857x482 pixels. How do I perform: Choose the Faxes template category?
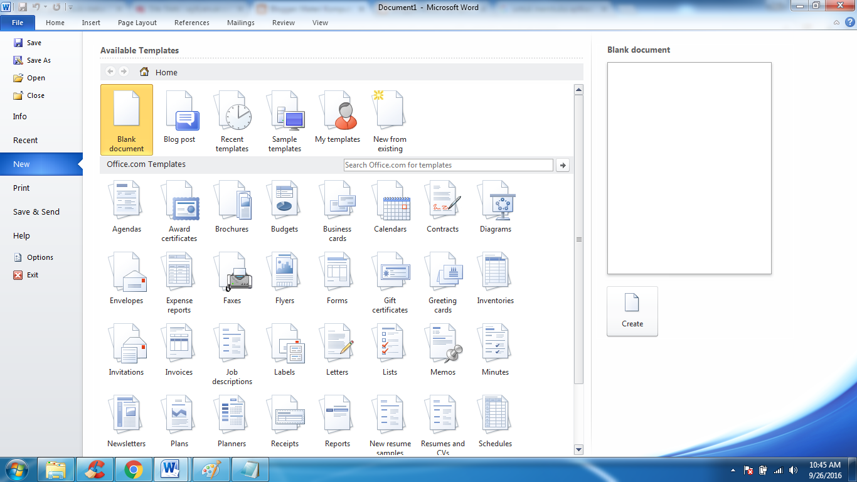click(232, 279)
